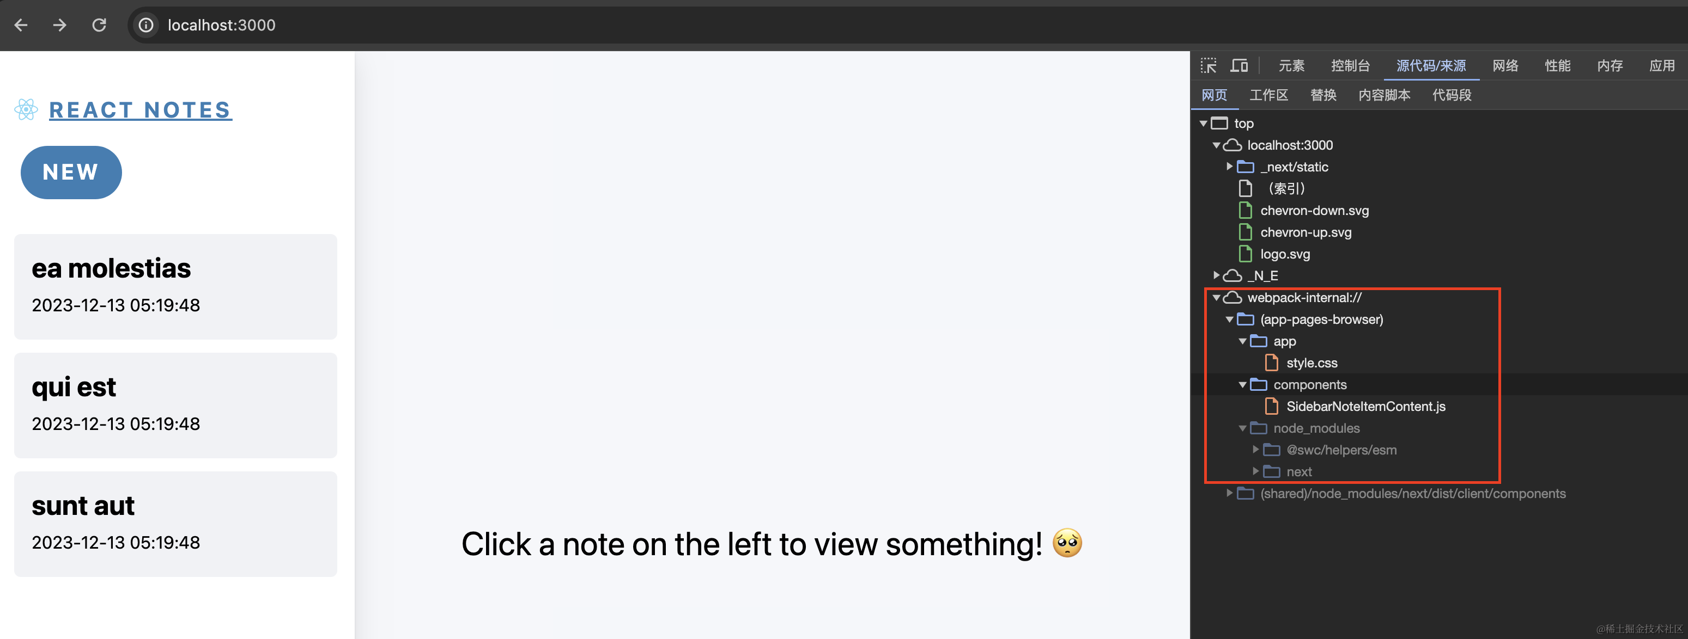Click the REACT NOTES link
The image size is (1688, 639).
140,110
